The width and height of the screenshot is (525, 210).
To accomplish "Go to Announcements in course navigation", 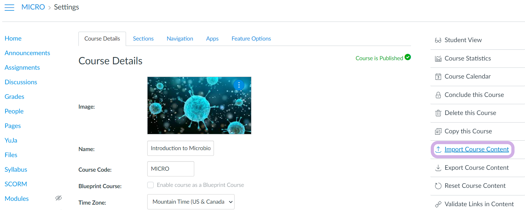I will point(27,53).
